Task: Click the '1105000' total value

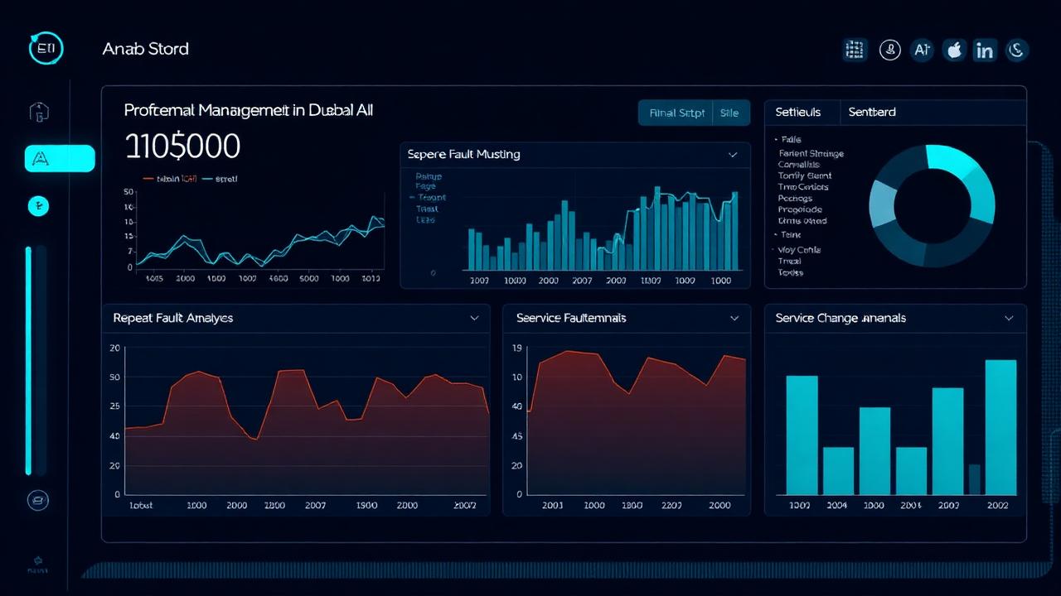Action: click(x=182, y=147)
